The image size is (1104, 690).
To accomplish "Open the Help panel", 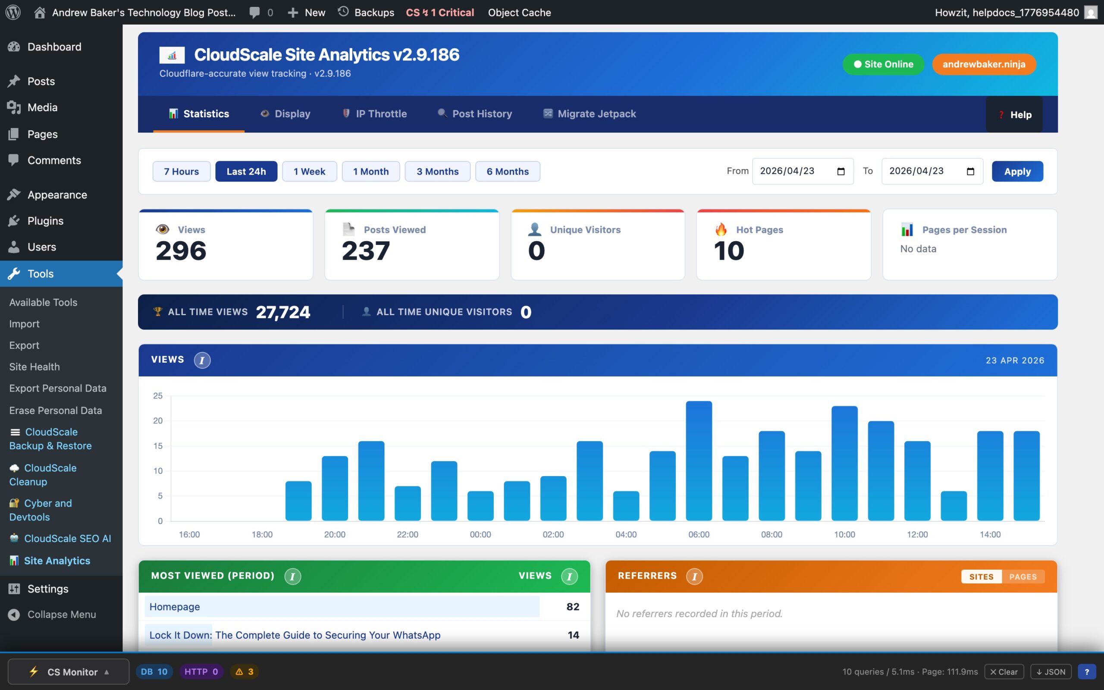I will point(1015,115).
